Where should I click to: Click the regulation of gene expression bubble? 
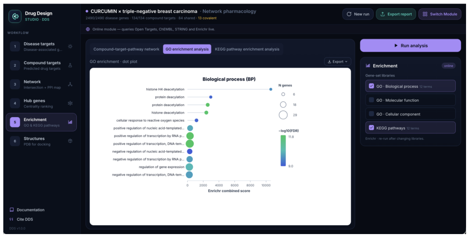click(189, 167)
